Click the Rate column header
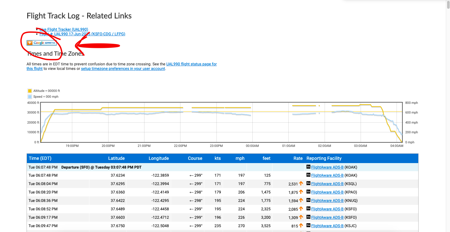This screenshot has width=450, height=232. point(298,158)
